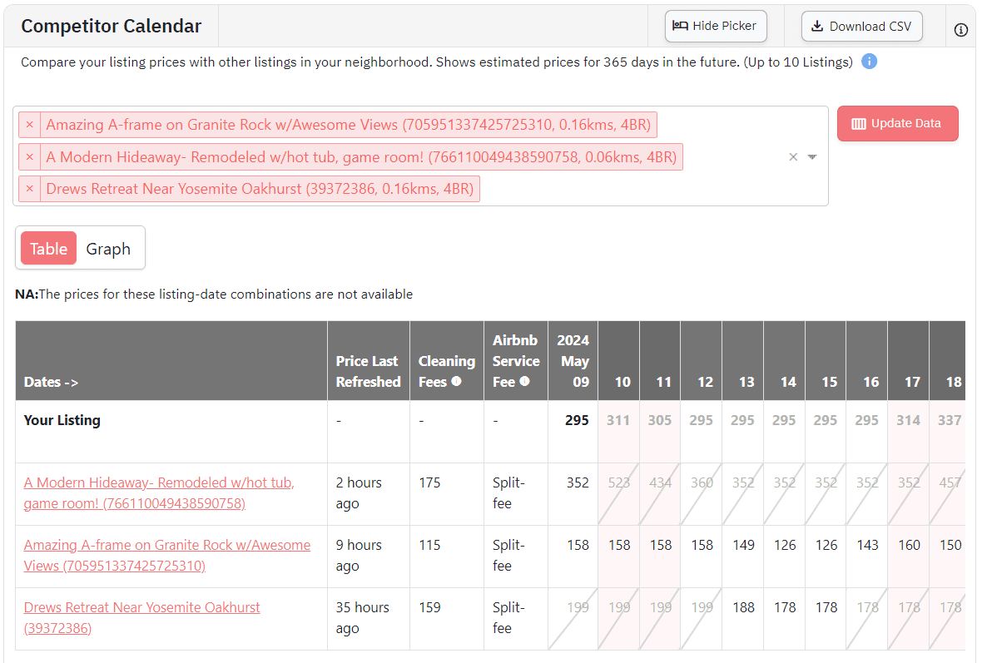
Task: Click blue info icon beside description text
Action: click(x=869, y=62)
